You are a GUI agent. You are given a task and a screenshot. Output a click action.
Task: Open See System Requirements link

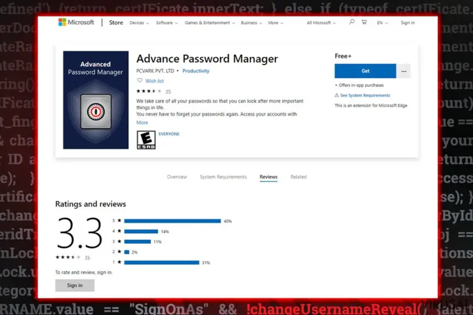365,95
